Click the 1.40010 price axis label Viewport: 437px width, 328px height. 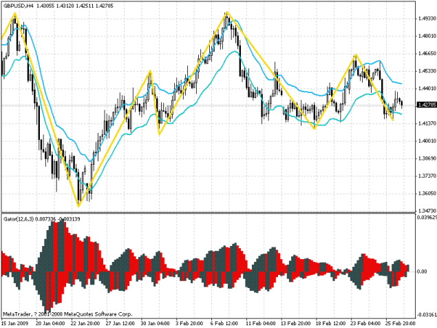427,141
